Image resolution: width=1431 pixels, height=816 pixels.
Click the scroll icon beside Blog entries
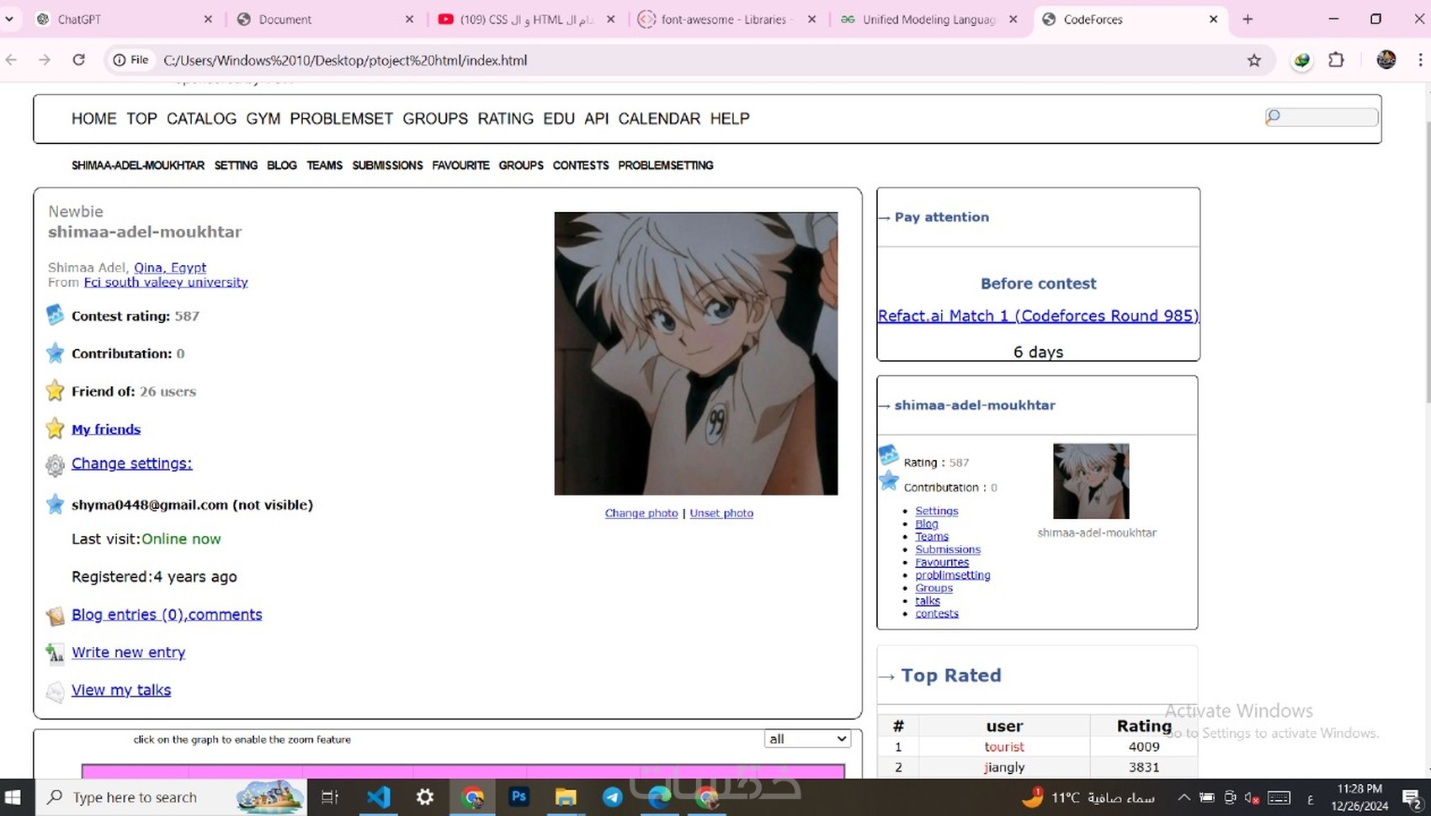(x=55, y=616)
